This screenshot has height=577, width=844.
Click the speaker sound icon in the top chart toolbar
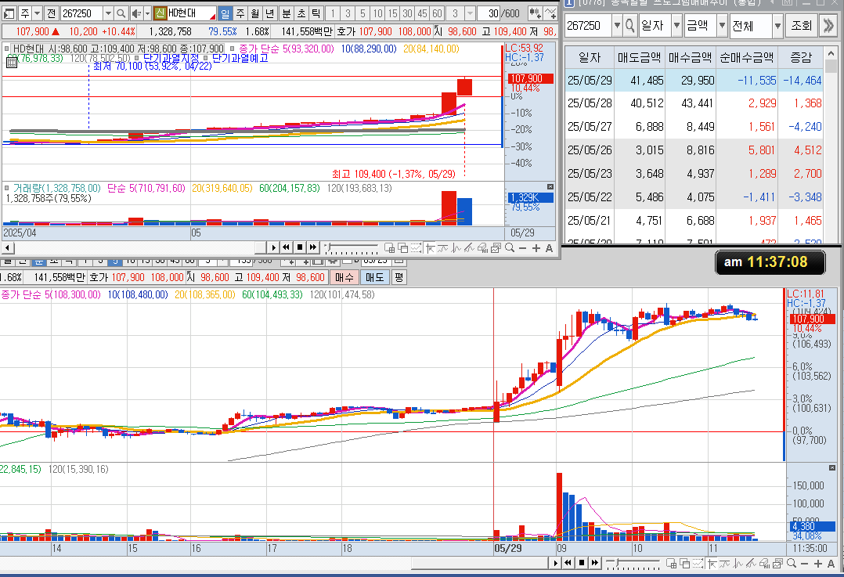[x=135, y=13]
